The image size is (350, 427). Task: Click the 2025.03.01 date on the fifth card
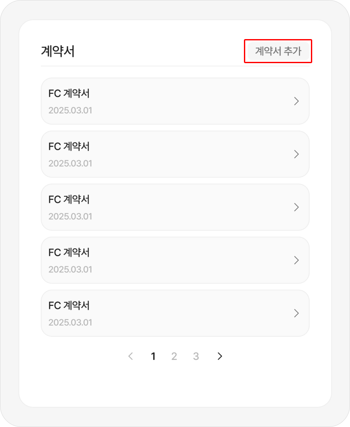tap(70, 323)
